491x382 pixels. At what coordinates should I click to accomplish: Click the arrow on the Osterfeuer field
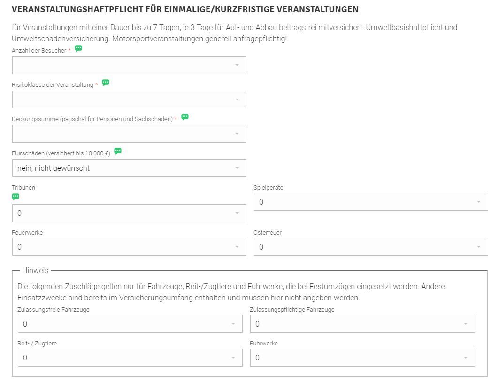pos(478,247)
